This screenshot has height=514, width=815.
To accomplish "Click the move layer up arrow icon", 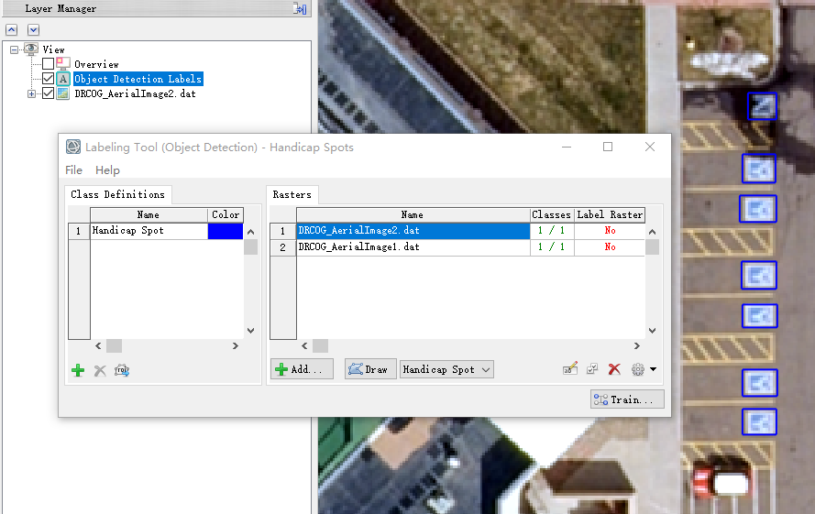I will [x=12, y=29].
